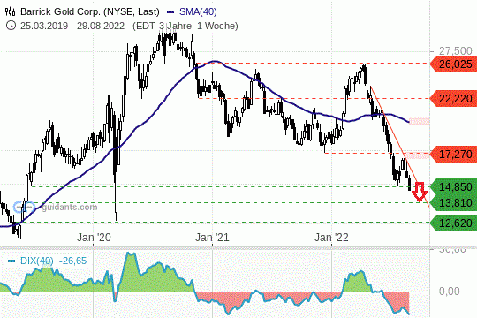Click the date range 25.03.2019 - 29.08.2022
477x318 pixels.
coord(72,26)
